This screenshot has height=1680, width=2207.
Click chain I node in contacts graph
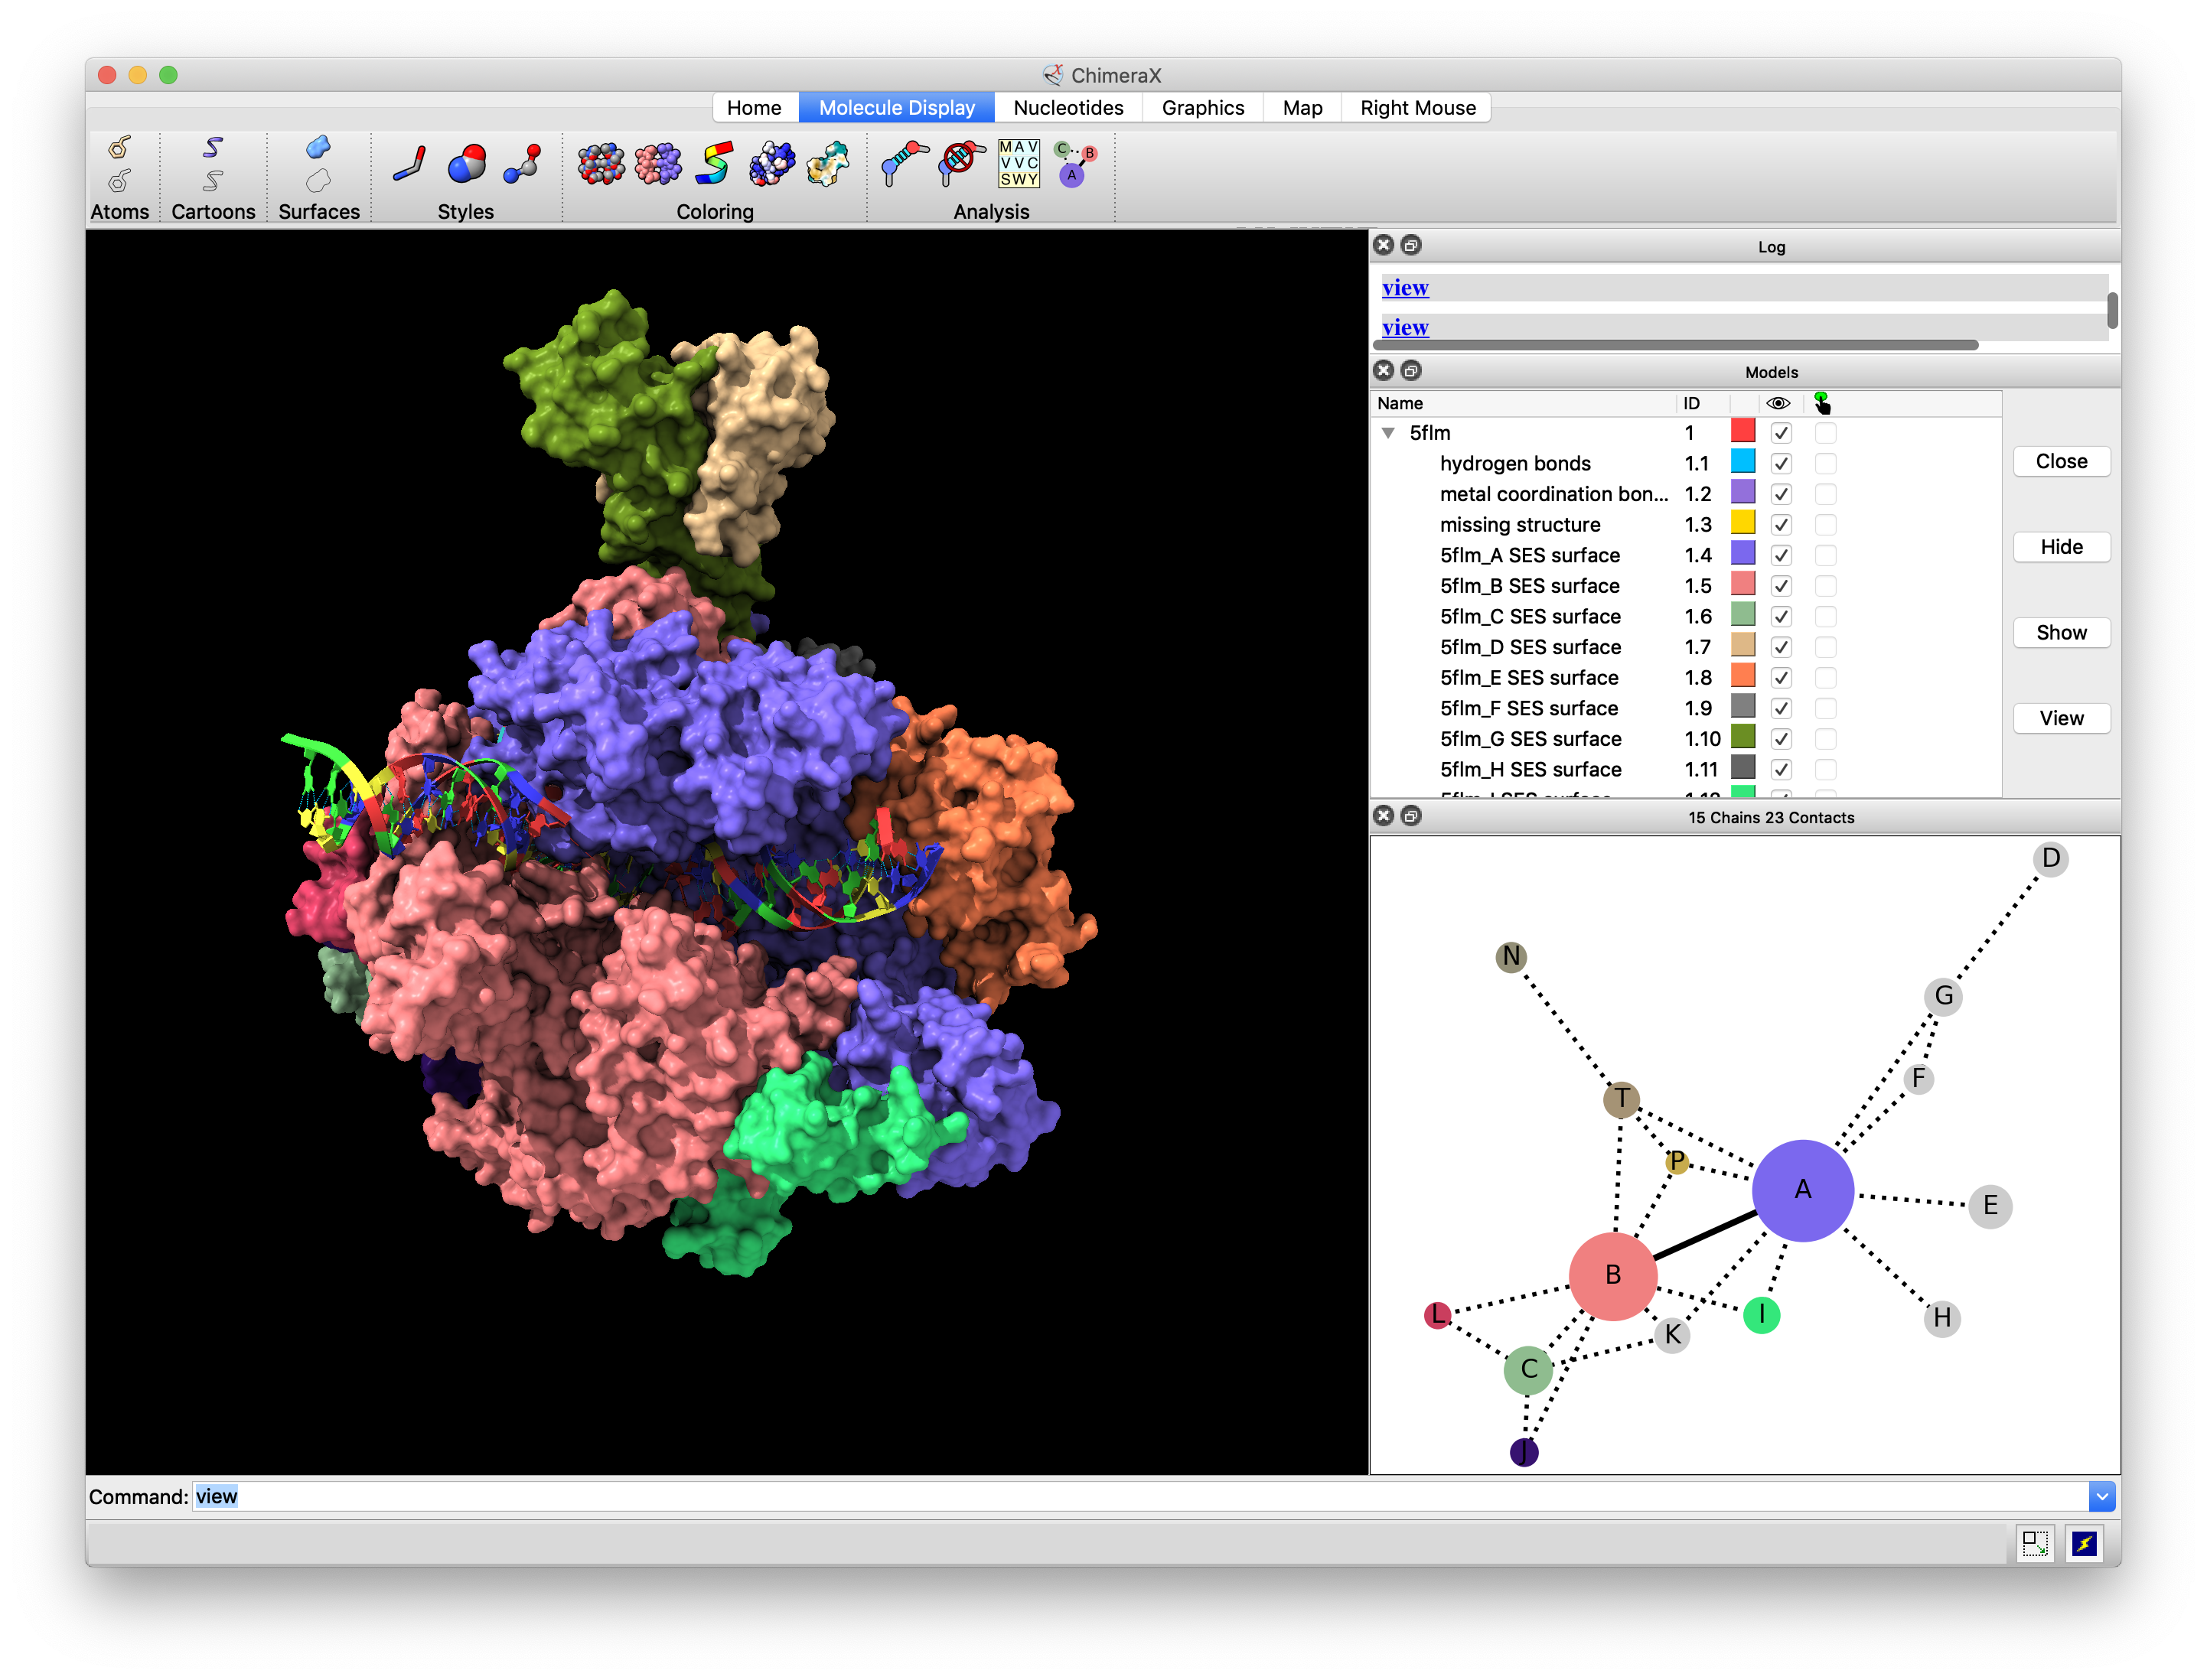[x=1761, y=1315]
